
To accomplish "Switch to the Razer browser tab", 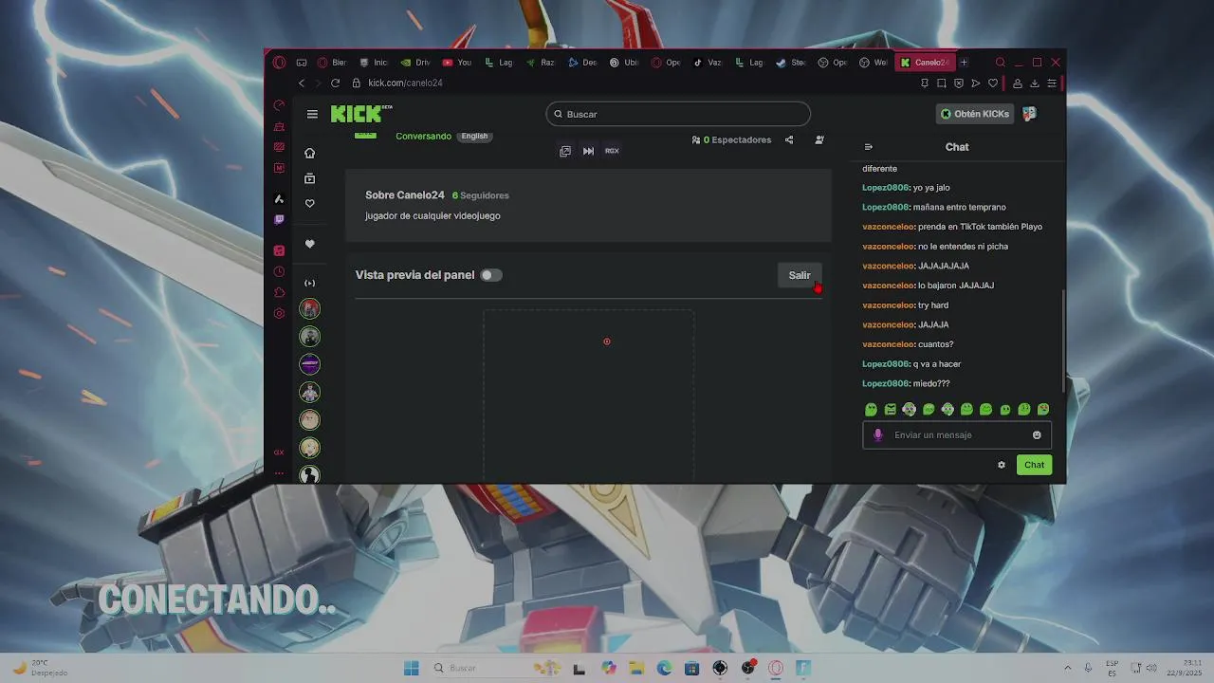I will [541, 63].
